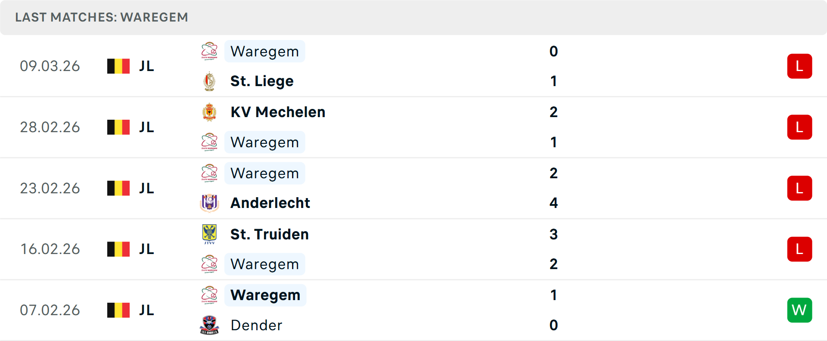This screenshot has height=341, width=827.
Task: Click the score 3 of St. Truiden
Action: click(x=554, y=234)
